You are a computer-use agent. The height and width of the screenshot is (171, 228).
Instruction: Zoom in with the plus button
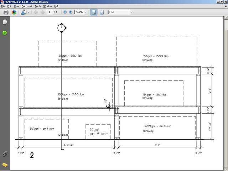tap(71, 12)
